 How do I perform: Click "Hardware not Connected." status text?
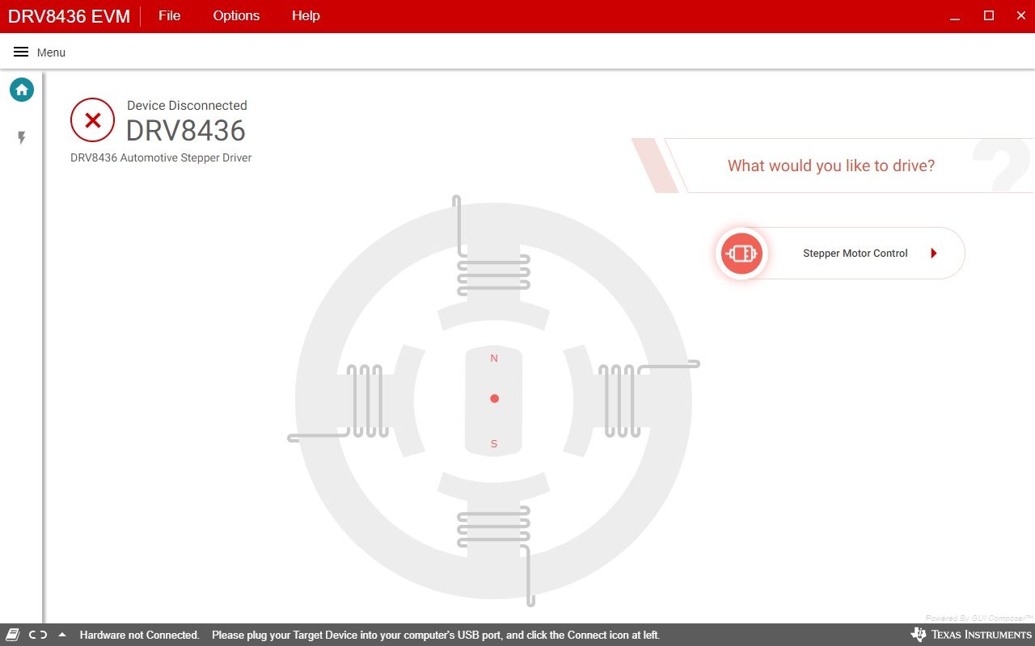[139, 635]
